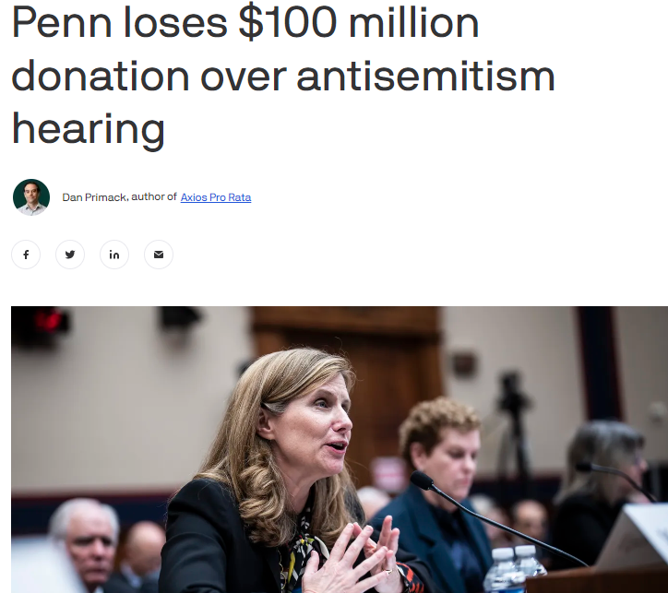Click the 'author of' byline text
Viewport: 668px width, 593px height.
point(154,196)
